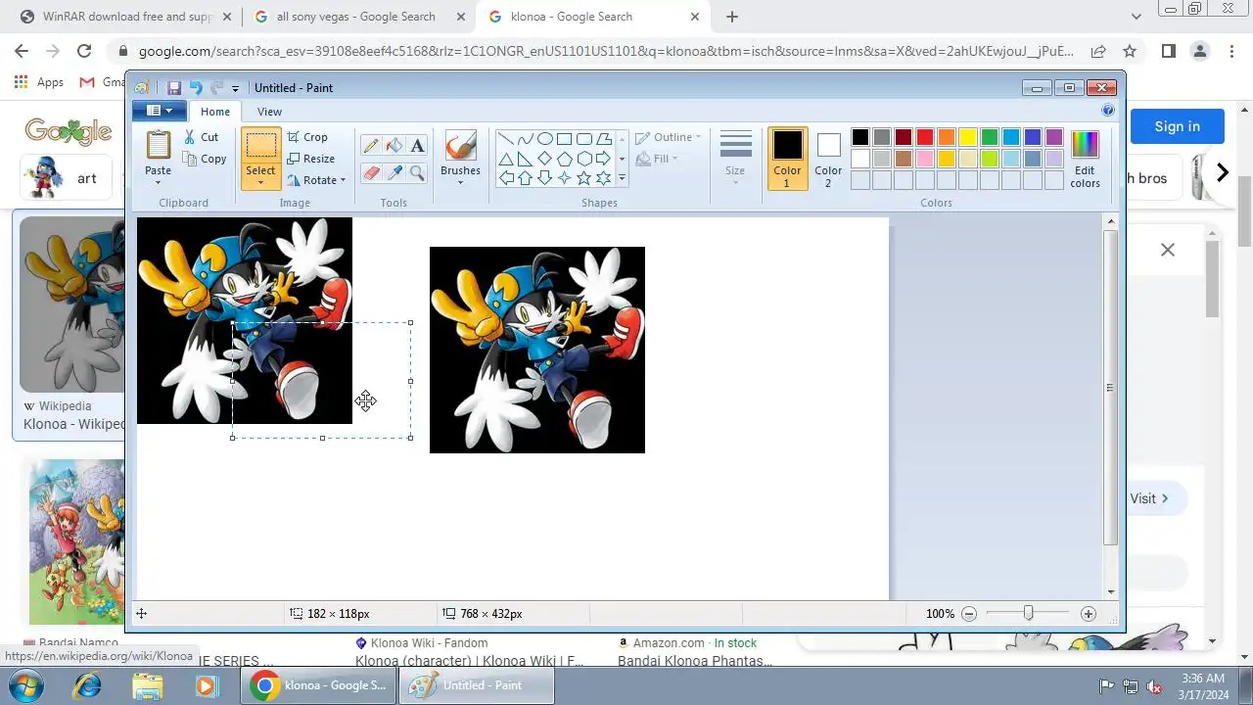This screenshot has height=705, width=1253.
Task: Switch to the View ribbon tab
Action: (x=269, y=112)
